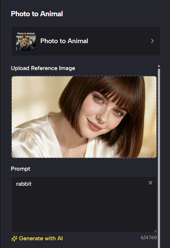Click the Photo to Animal panel heading
This screenshot has width=170, height=248.
(x=37, y=14)
